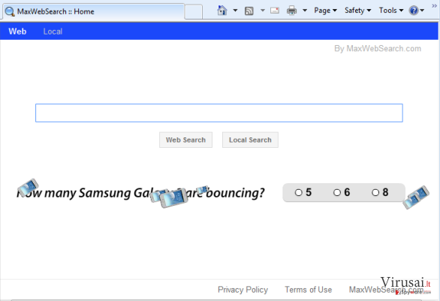Image resolution: width=440 pixels, height=301 pixels.
Task: Click the By MaxWebSearch.com text
Action: point(378,49)
